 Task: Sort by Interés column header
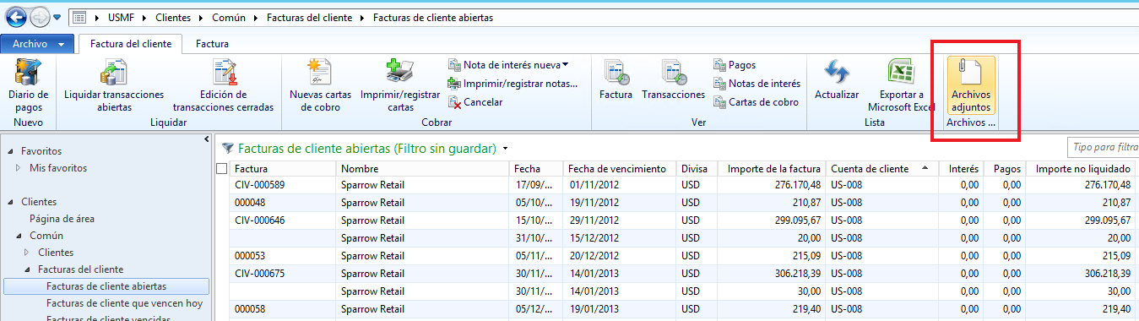(962, 169)
